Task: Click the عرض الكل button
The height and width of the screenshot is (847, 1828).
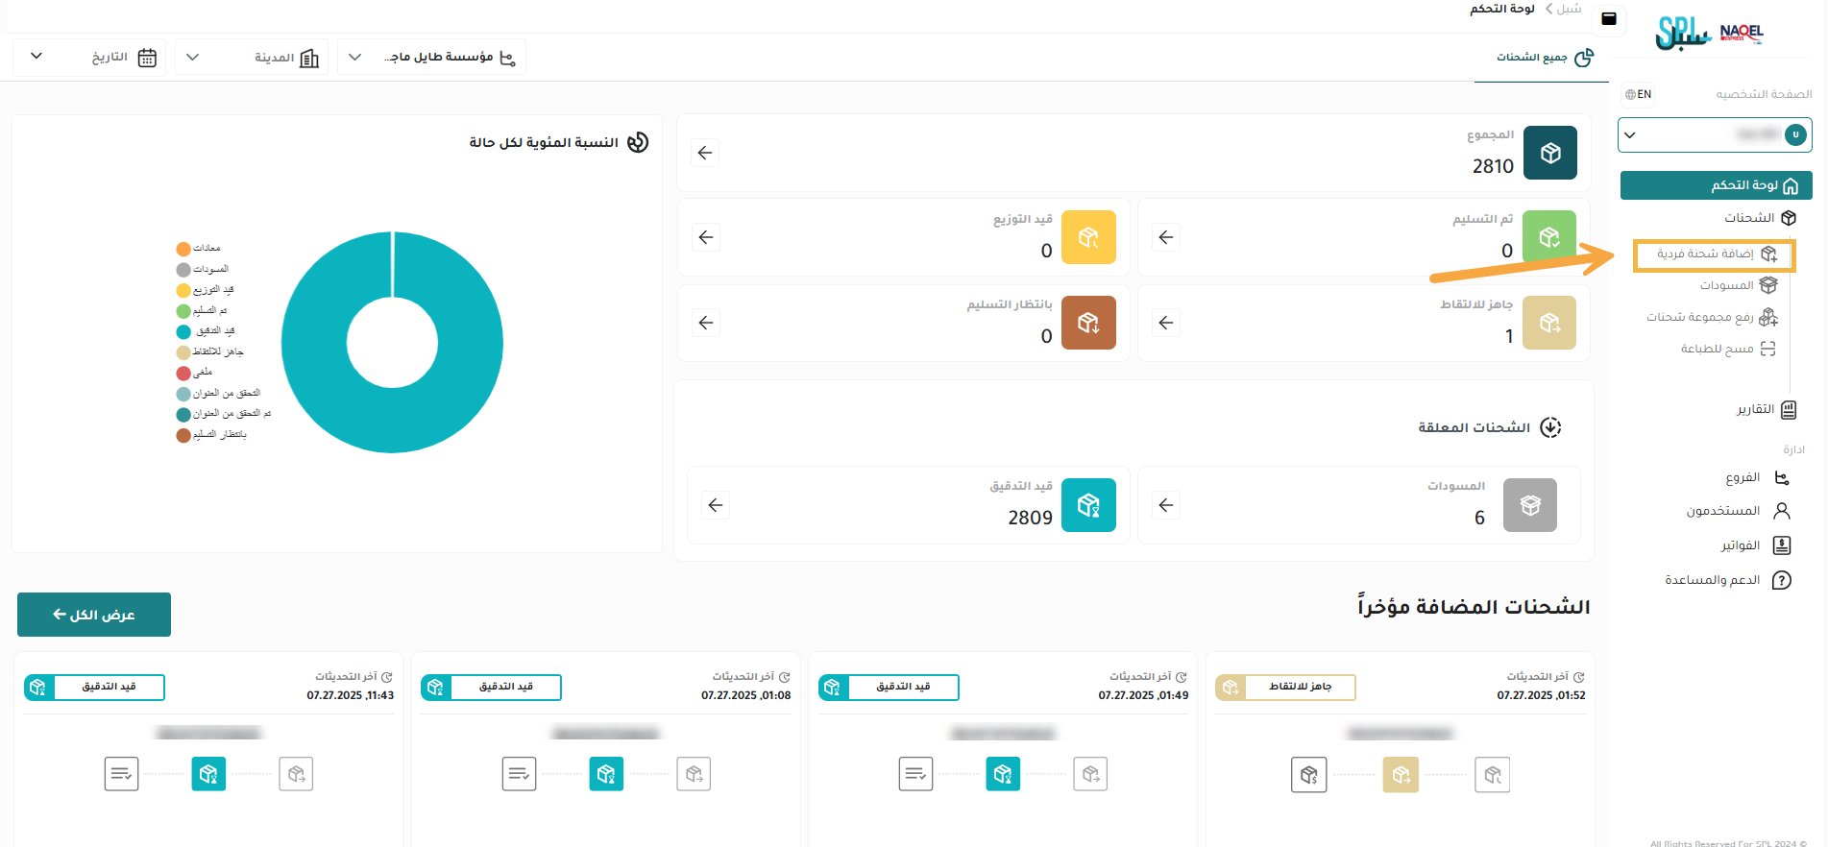Action: pos(94,615)
